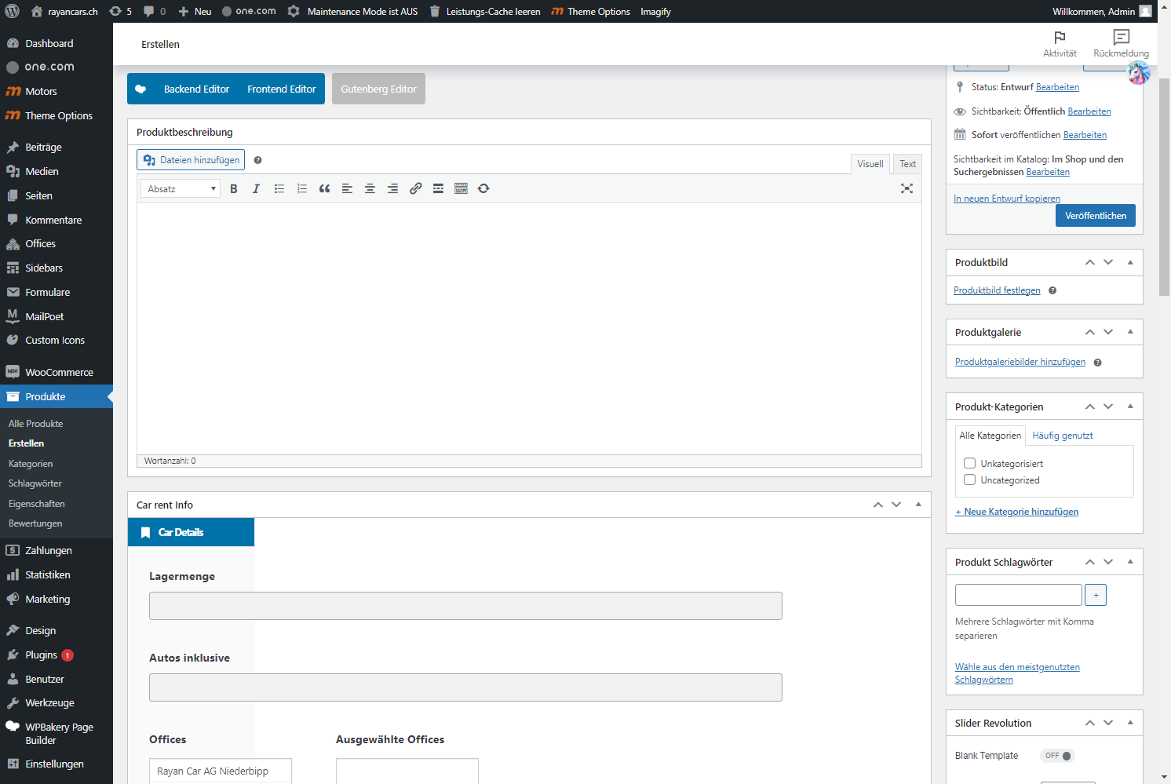This screenshot has width=1171, height=784.
Task: Click the Autos inklusive input field
Action: (x=465, y=687)
